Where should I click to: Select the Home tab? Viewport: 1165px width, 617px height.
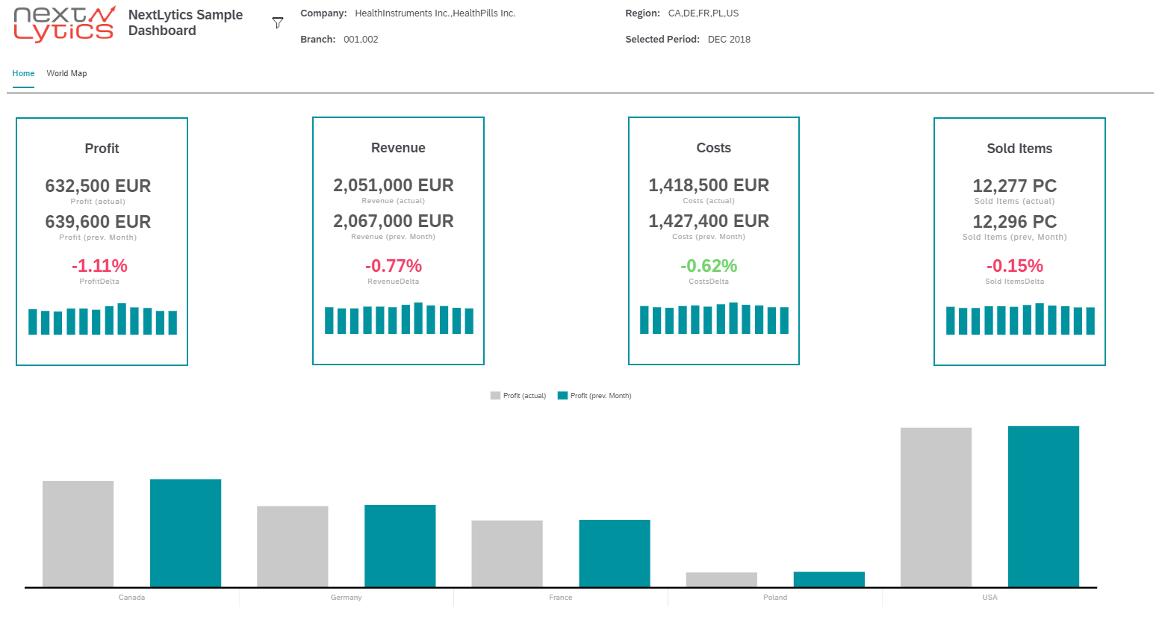click(23, 73)
